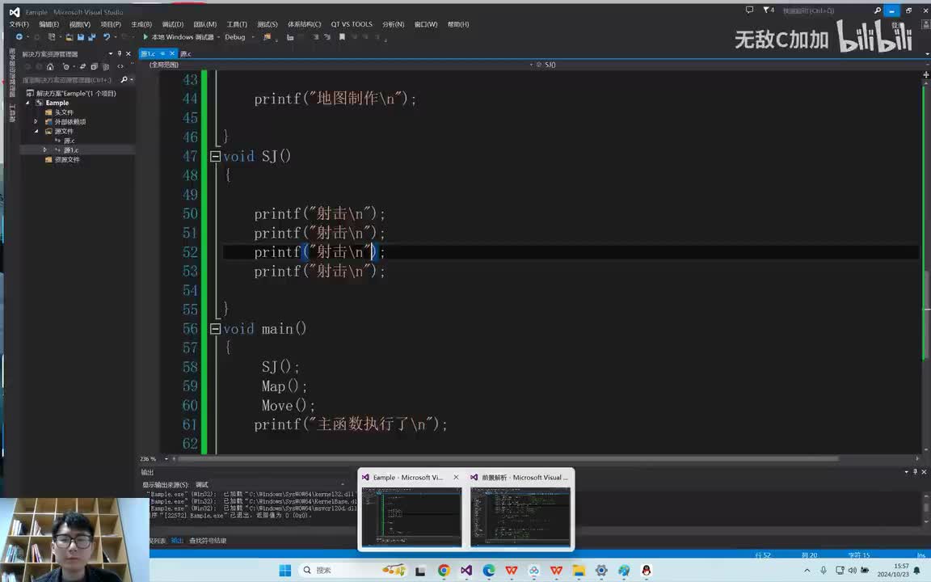Viewport: 931px width, 582px height.
Task: Select the 头文件 folder in Solution Explorer
Action: tap(64, 112)
